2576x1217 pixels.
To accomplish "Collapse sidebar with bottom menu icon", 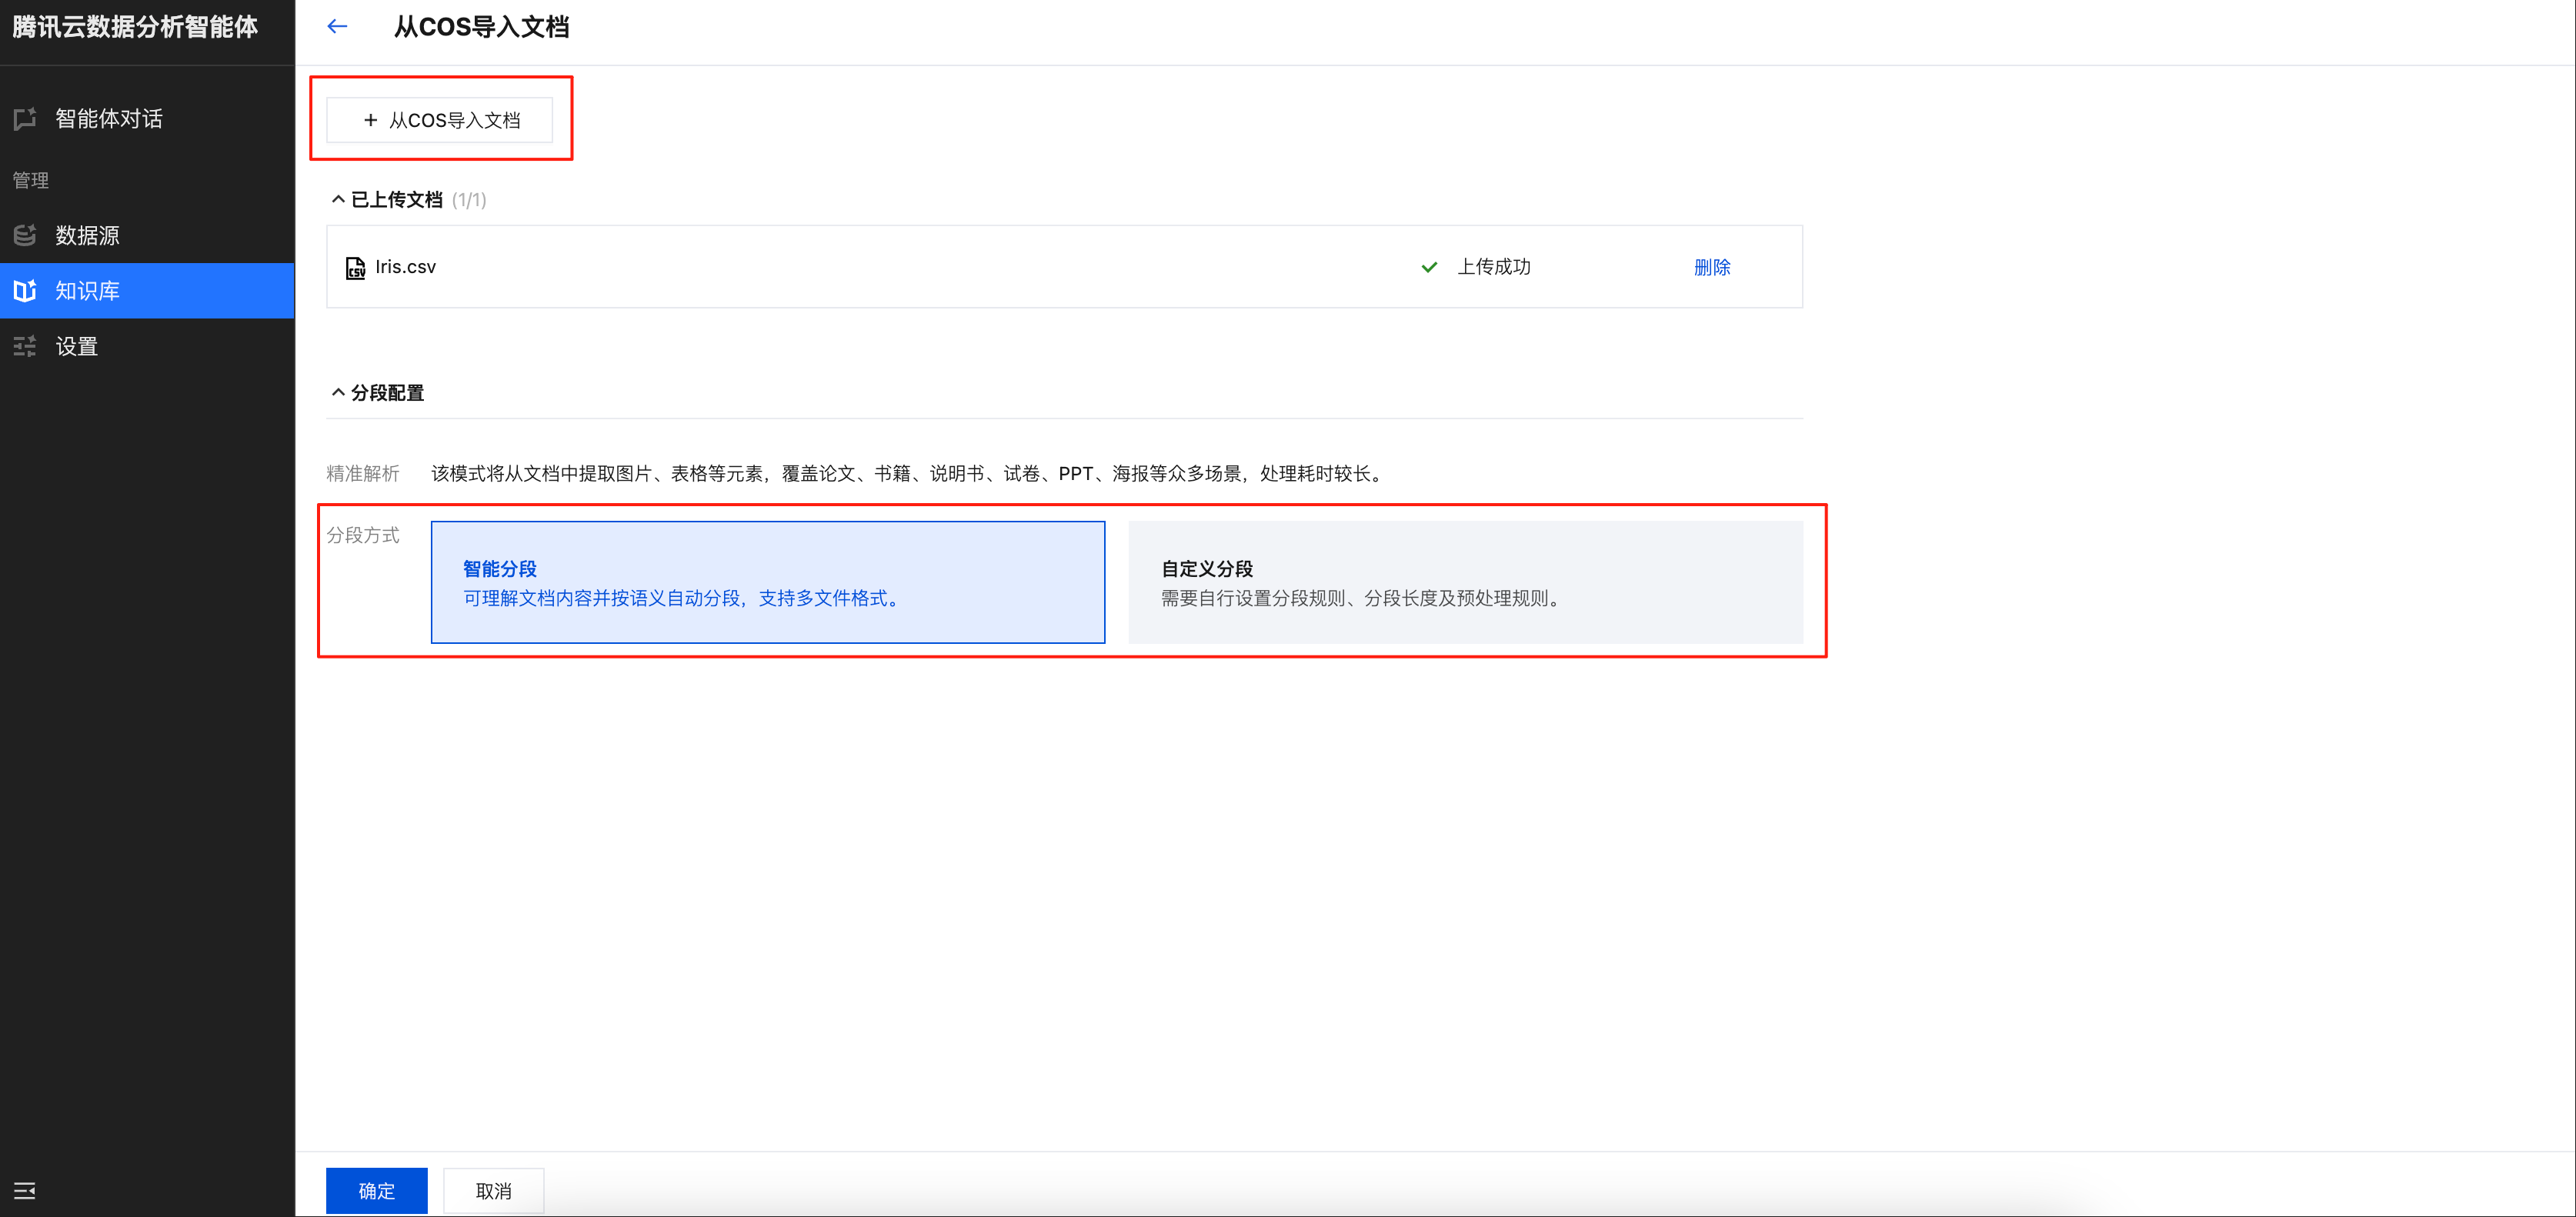I will (x=25, y=1190).
